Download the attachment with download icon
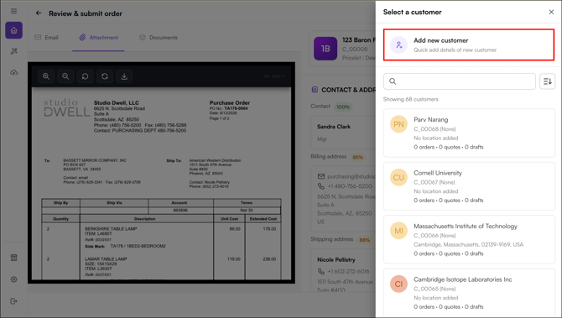 click(x=124, y=76)
